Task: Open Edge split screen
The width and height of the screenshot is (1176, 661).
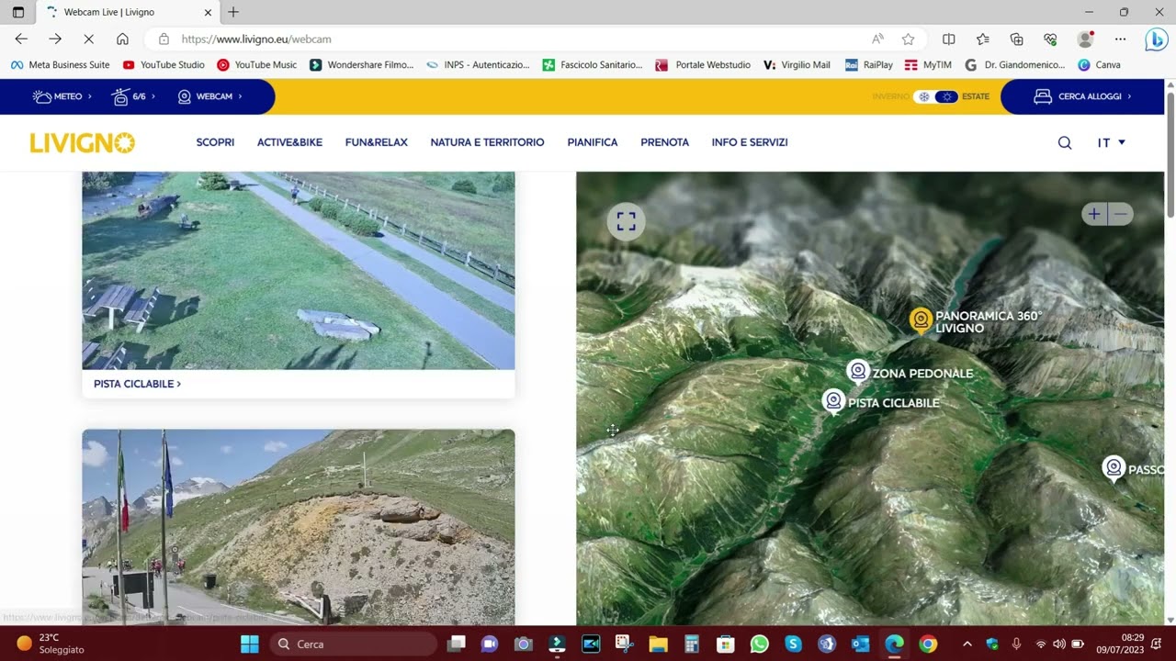Action: 949,39
